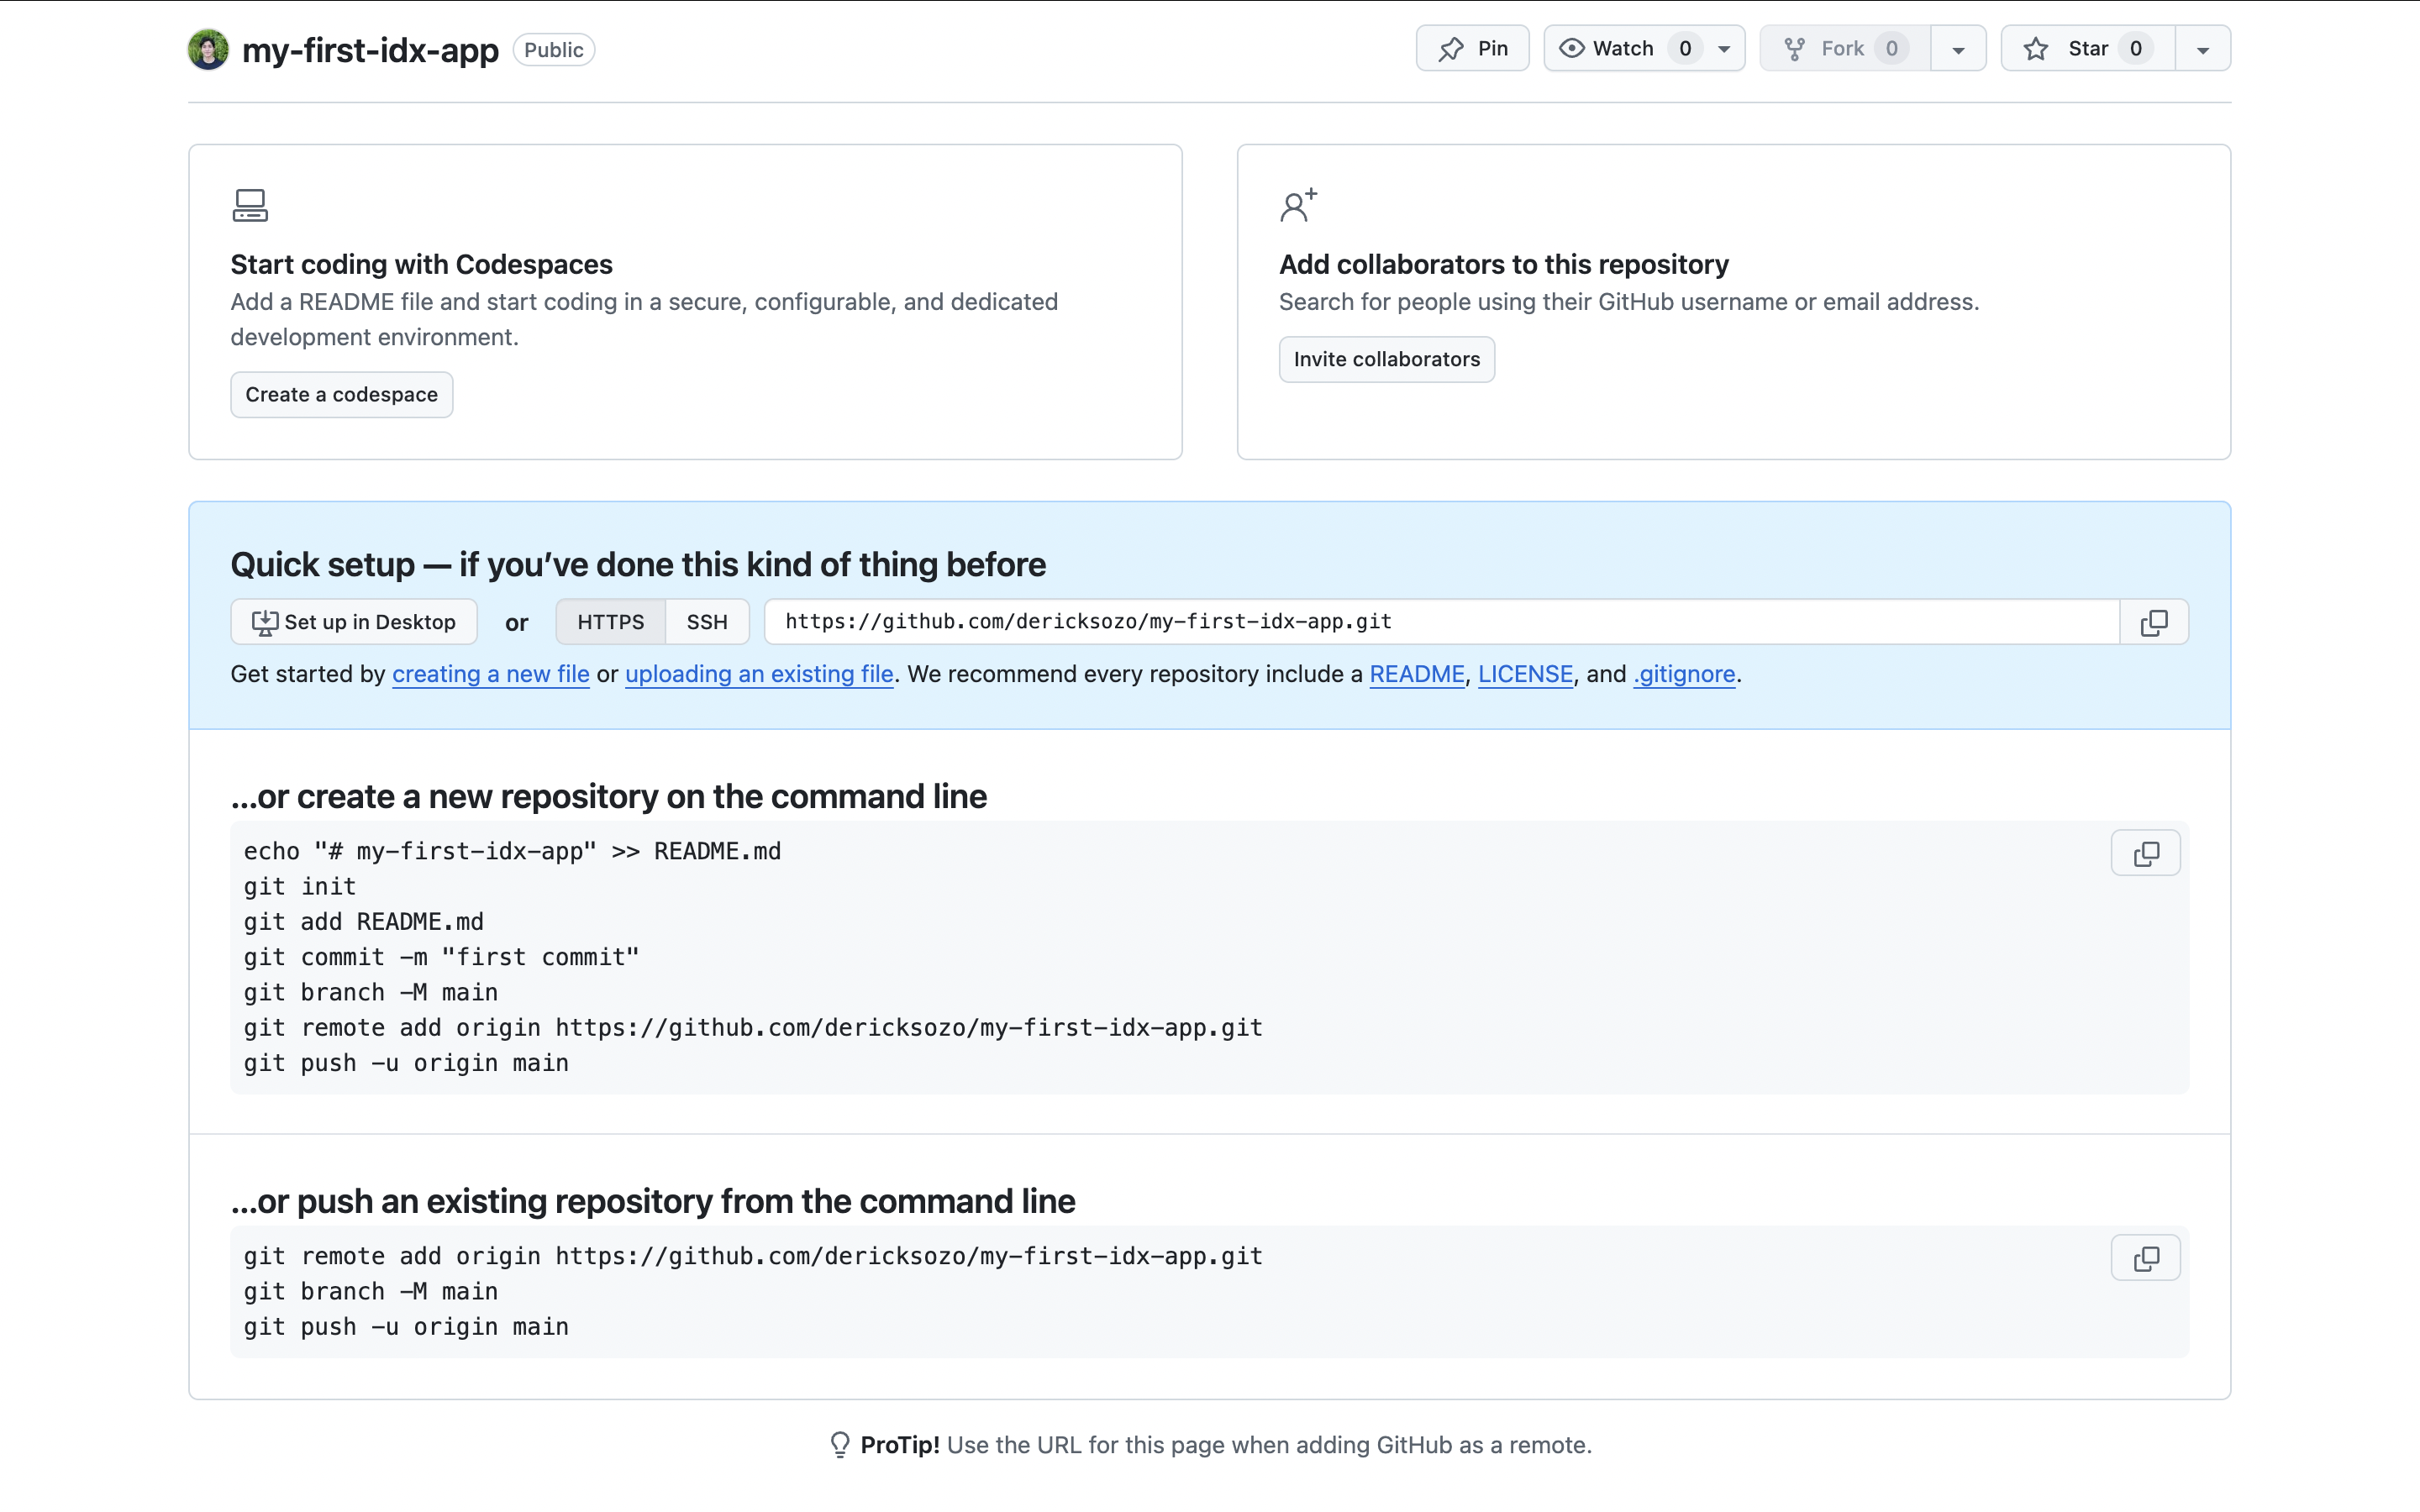Click the 'Quick setup' heading
Screen dimensions: 2420x1512
[638, 565]
